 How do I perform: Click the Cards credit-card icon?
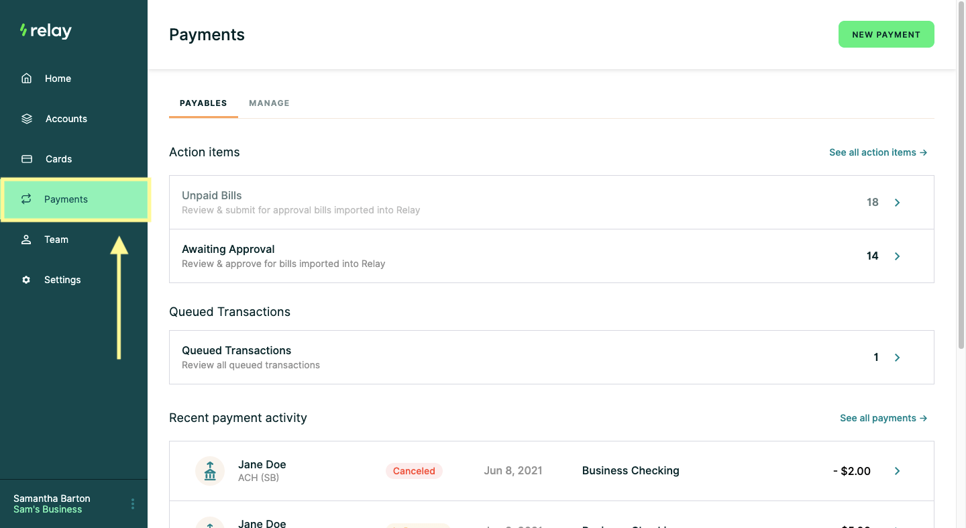(26, 158)
